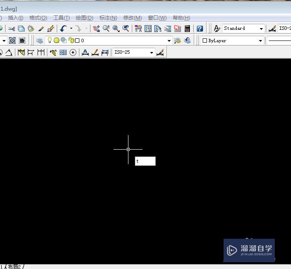
Task: Expand the Standard text style dropdown
Action: pyautogui.click(x=261, y=29)
